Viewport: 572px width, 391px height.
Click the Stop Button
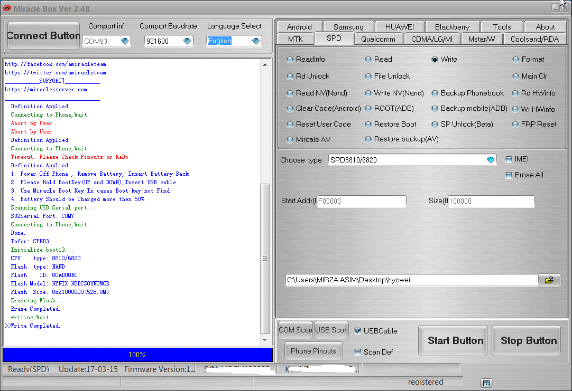526,341
